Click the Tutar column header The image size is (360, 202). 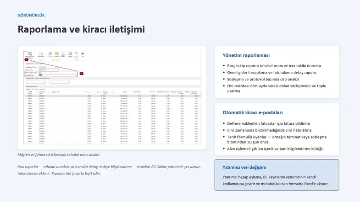coord(125,92)
